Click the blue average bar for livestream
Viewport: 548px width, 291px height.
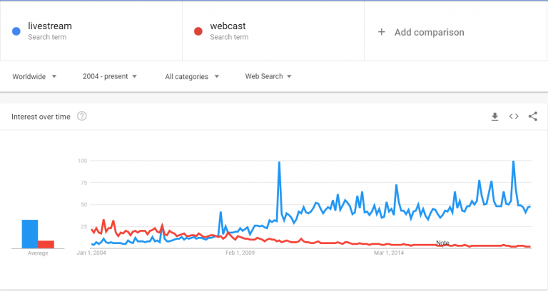coord(30,234)
